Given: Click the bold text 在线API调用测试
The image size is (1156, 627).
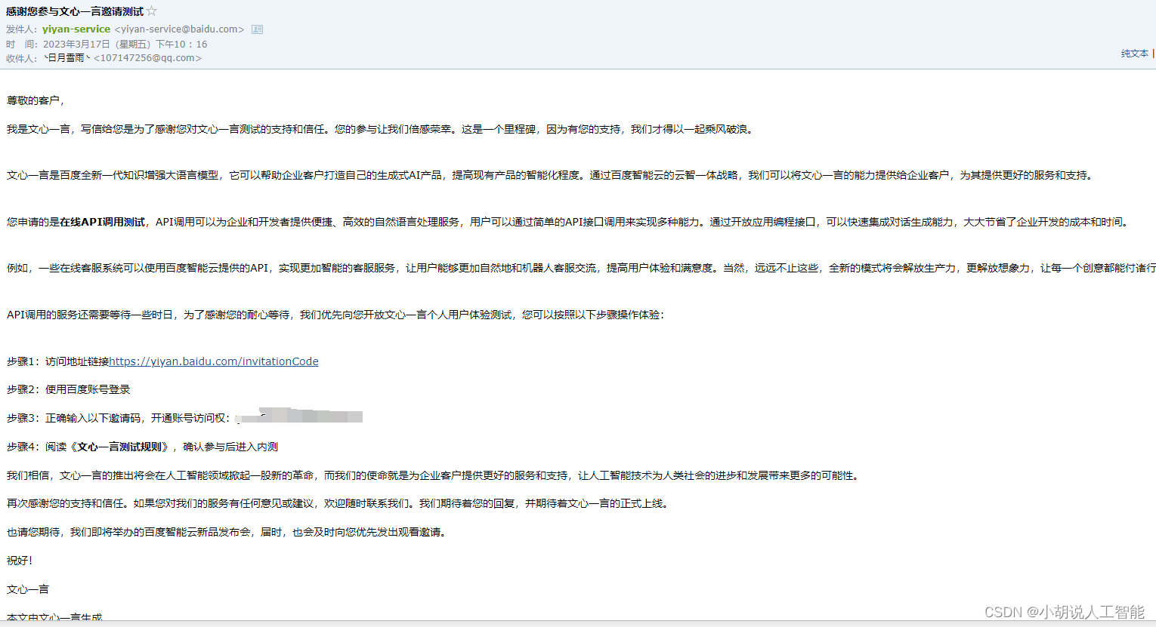Looking at the screenshot, I should [102, 222].
